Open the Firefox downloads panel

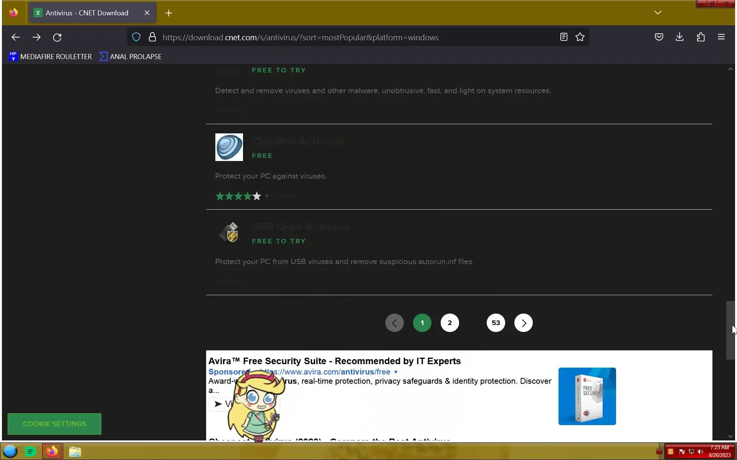pos(679,37)
